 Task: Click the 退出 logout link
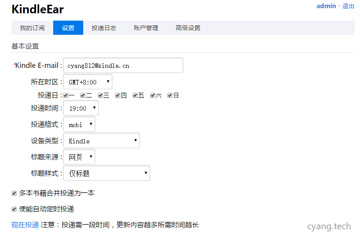[348, 6]
